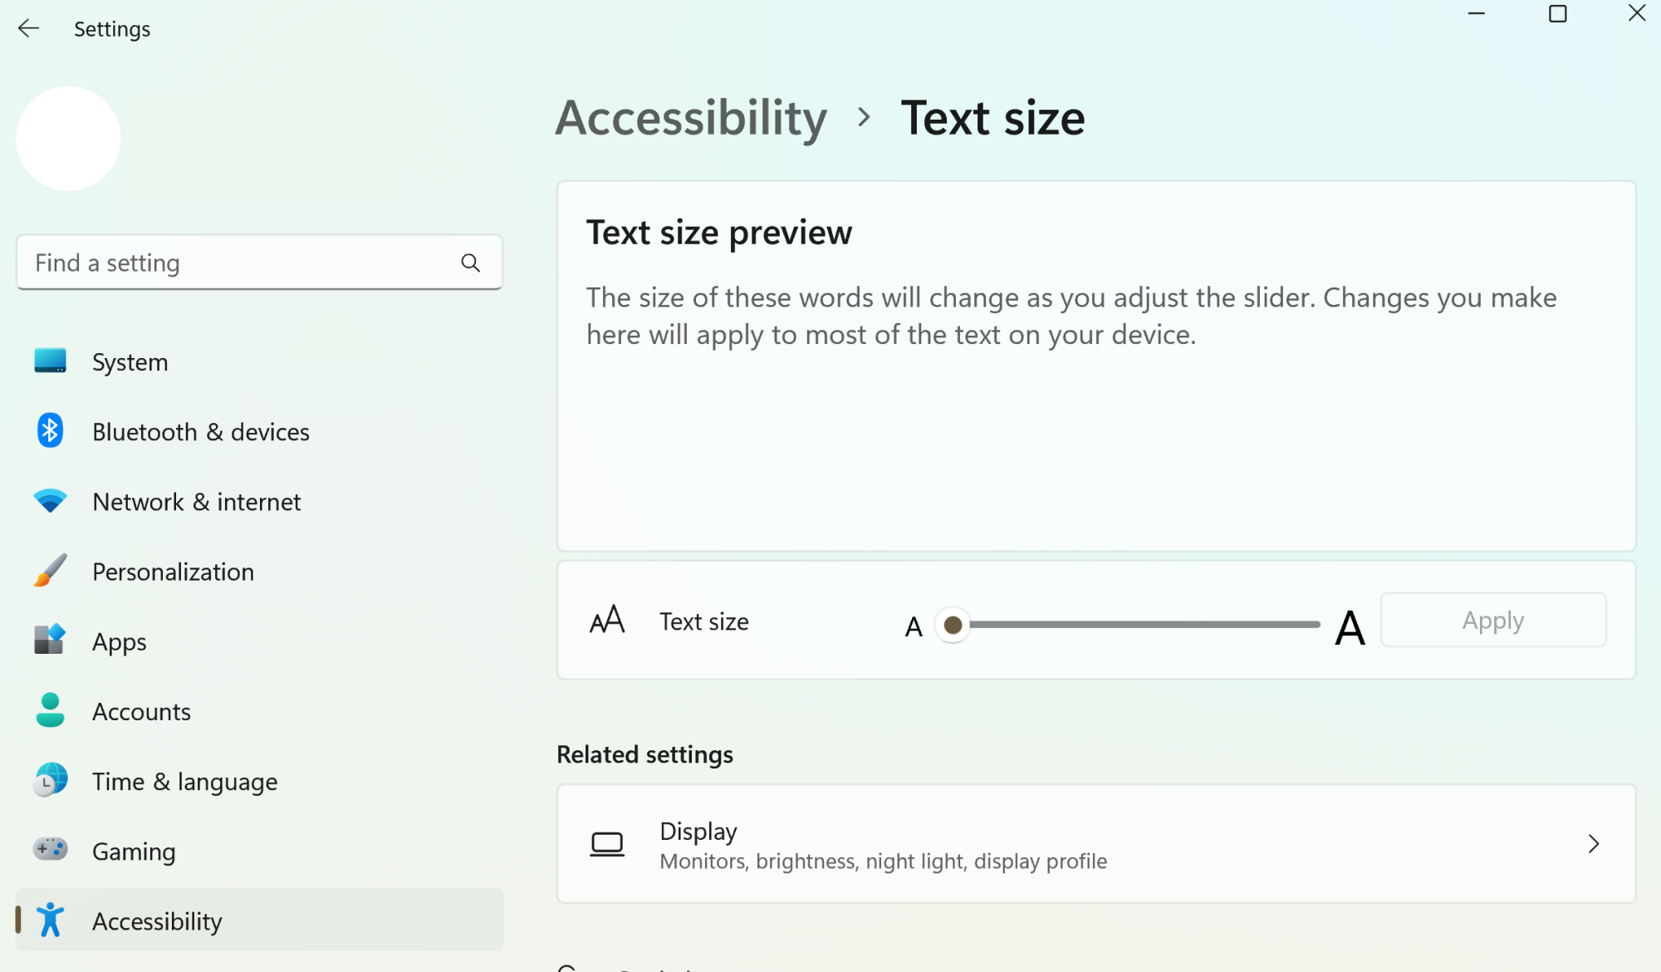Click the Gaming controller icon

(x=50, y=850)
